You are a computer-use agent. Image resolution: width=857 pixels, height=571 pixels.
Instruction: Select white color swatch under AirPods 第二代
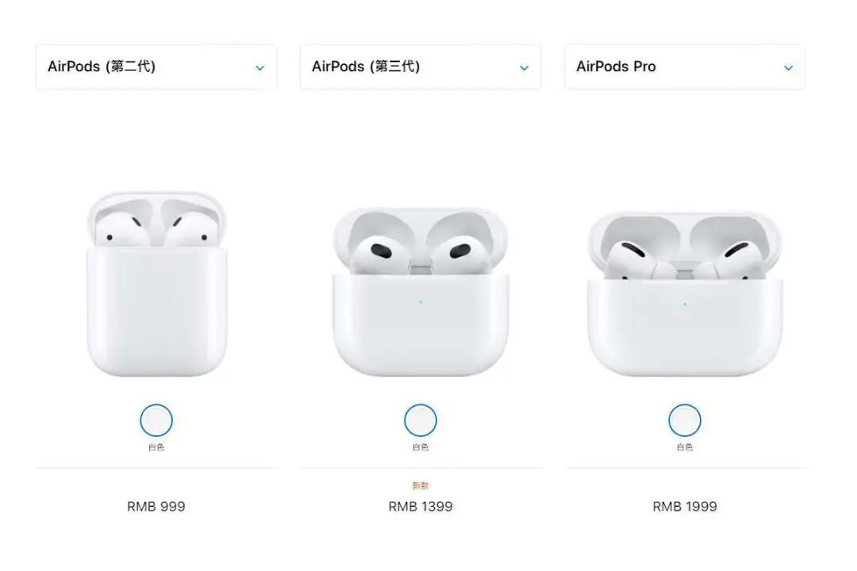(156, 420)
